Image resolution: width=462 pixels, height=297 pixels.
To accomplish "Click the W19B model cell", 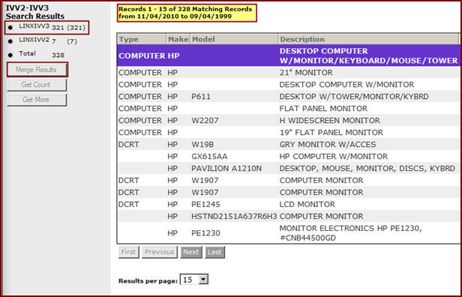I will (x=202, y=145).
